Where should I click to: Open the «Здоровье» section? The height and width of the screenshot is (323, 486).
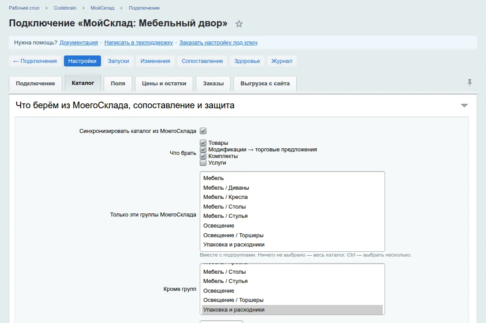[247, 61]
